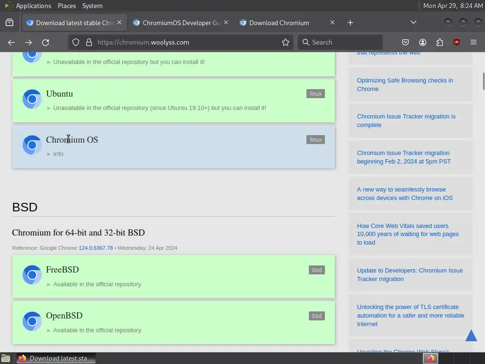Viewport: 485px width, 364px height.
Task: Go back to the previous page
Action: point(11,42)
